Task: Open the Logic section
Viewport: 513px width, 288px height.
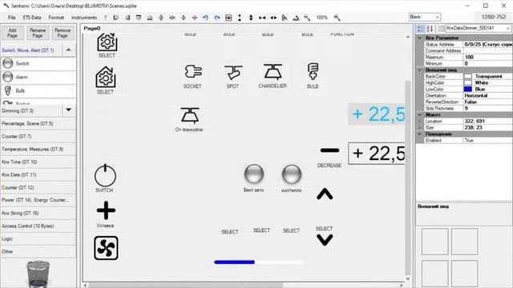Action: [x=38, y=238]
